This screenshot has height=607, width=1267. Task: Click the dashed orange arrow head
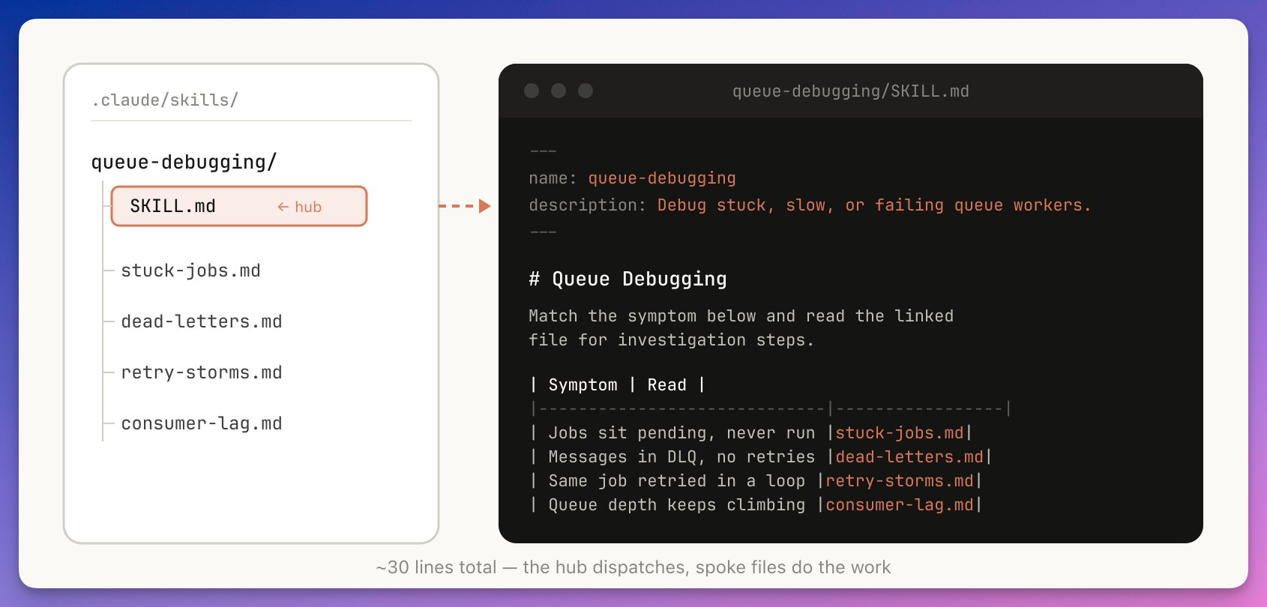point(484,206)
